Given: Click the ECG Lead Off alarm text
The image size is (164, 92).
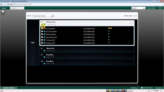Looking at the screenshot, I should click(x=50, y=29).
